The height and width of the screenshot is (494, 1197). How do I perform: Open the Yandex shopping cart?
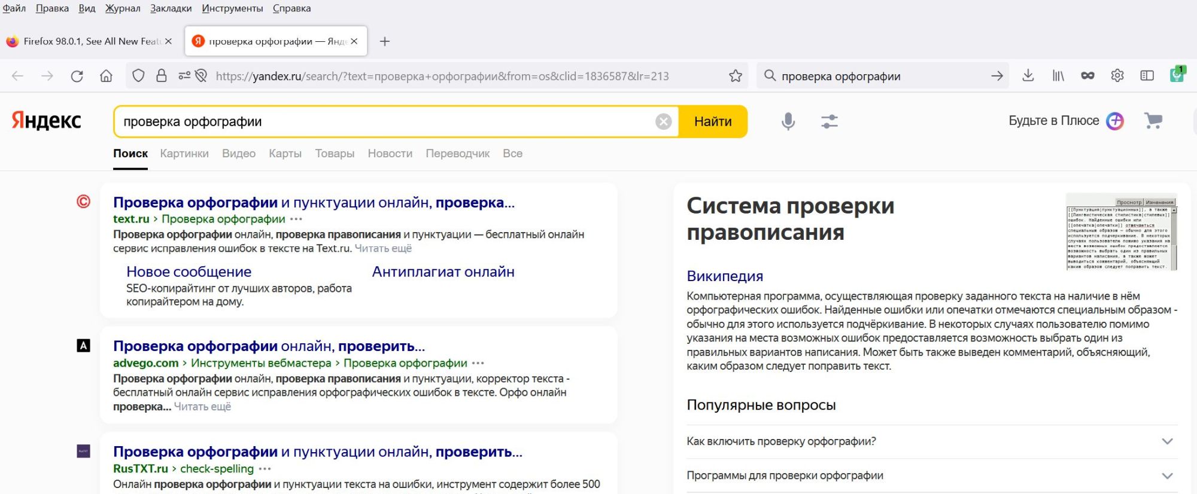tap(1153, 121)
